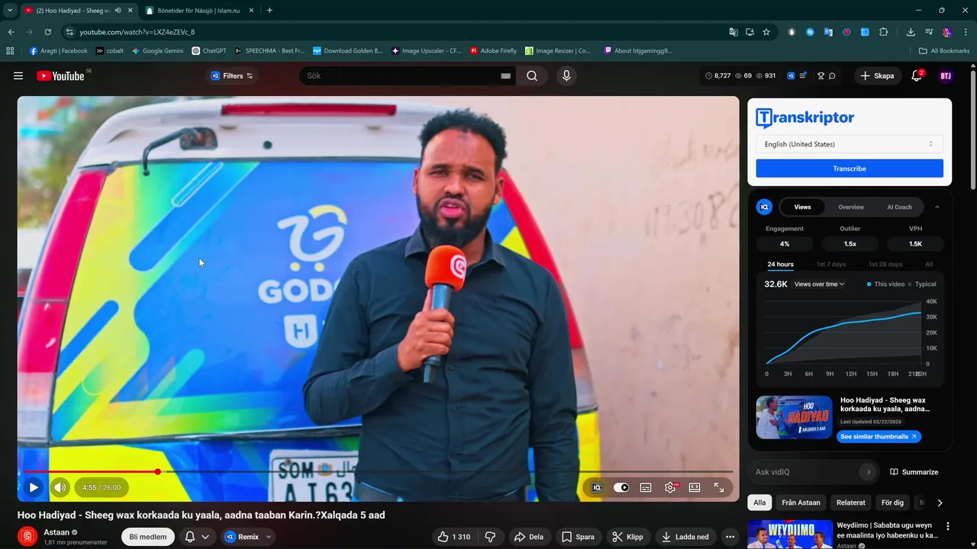Open the vidIQ Filters button

coord(232,75)
